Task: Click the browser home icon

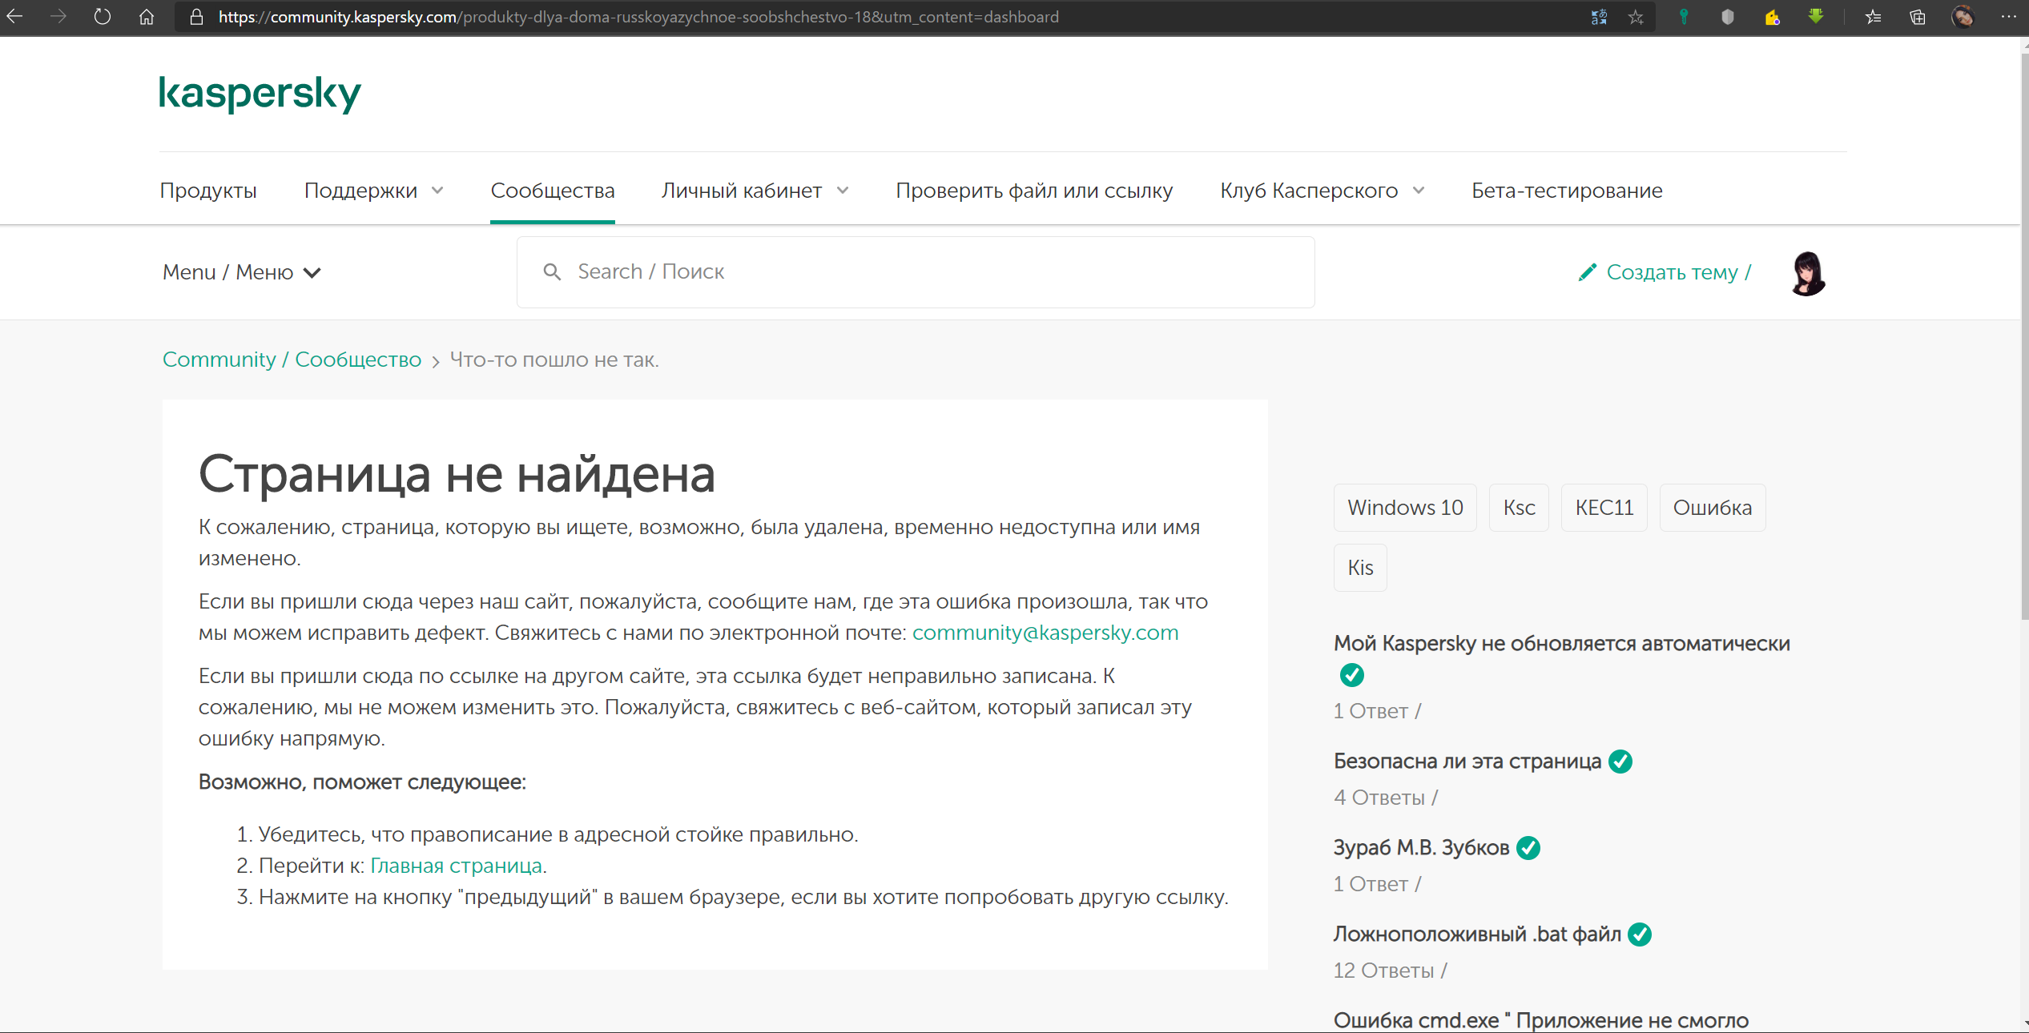Action: tap(147, 17)
